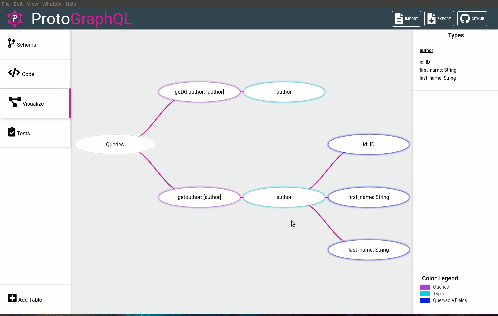This screenshot has height=316, width=498.
Task: Click the Add Table plus icon
Action: (x=12, y=298)
